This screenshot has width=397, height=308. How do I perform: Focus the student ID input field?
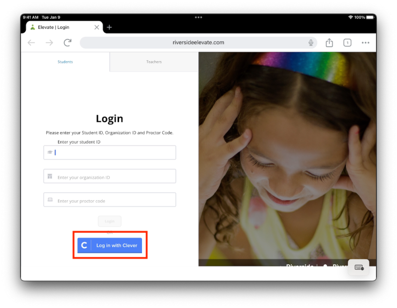coord(114,153)
